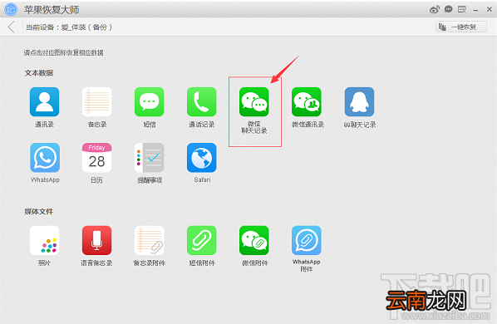Open the WhatsApp messages icon
Image resolution: width=497 pixels, height=324 pixels.
[x=45, y=158]
